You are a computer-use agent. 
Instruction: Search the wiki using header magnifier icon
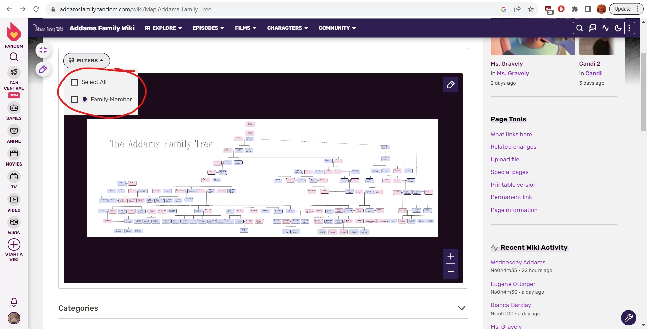[580, 28]
